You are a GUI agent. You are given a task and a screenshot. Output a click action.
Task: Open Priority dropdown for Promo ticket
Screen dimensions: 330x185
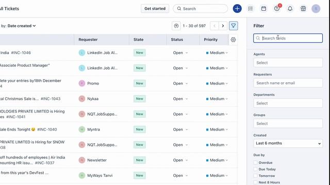tap(217, 83)
